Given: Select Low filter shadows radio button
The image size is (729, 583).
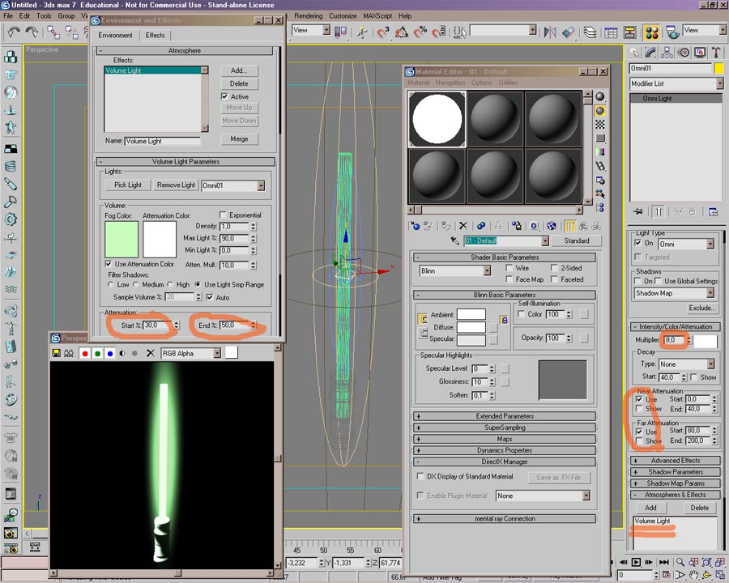Looking at the screenshot, I should click(111, 284).
